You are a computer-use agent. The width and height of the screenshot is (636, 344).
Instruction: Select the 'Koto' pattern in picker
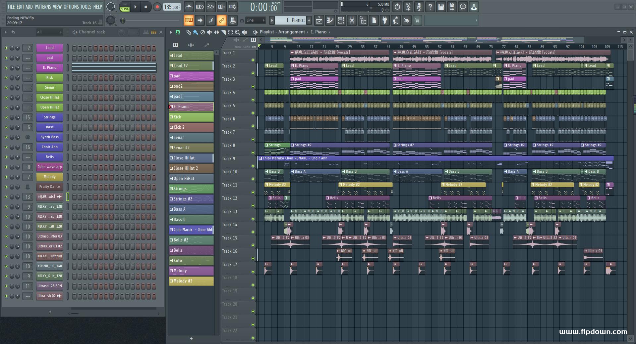click(191, 261)
